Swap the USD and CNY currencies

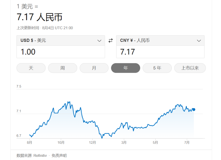click(111, 41)
